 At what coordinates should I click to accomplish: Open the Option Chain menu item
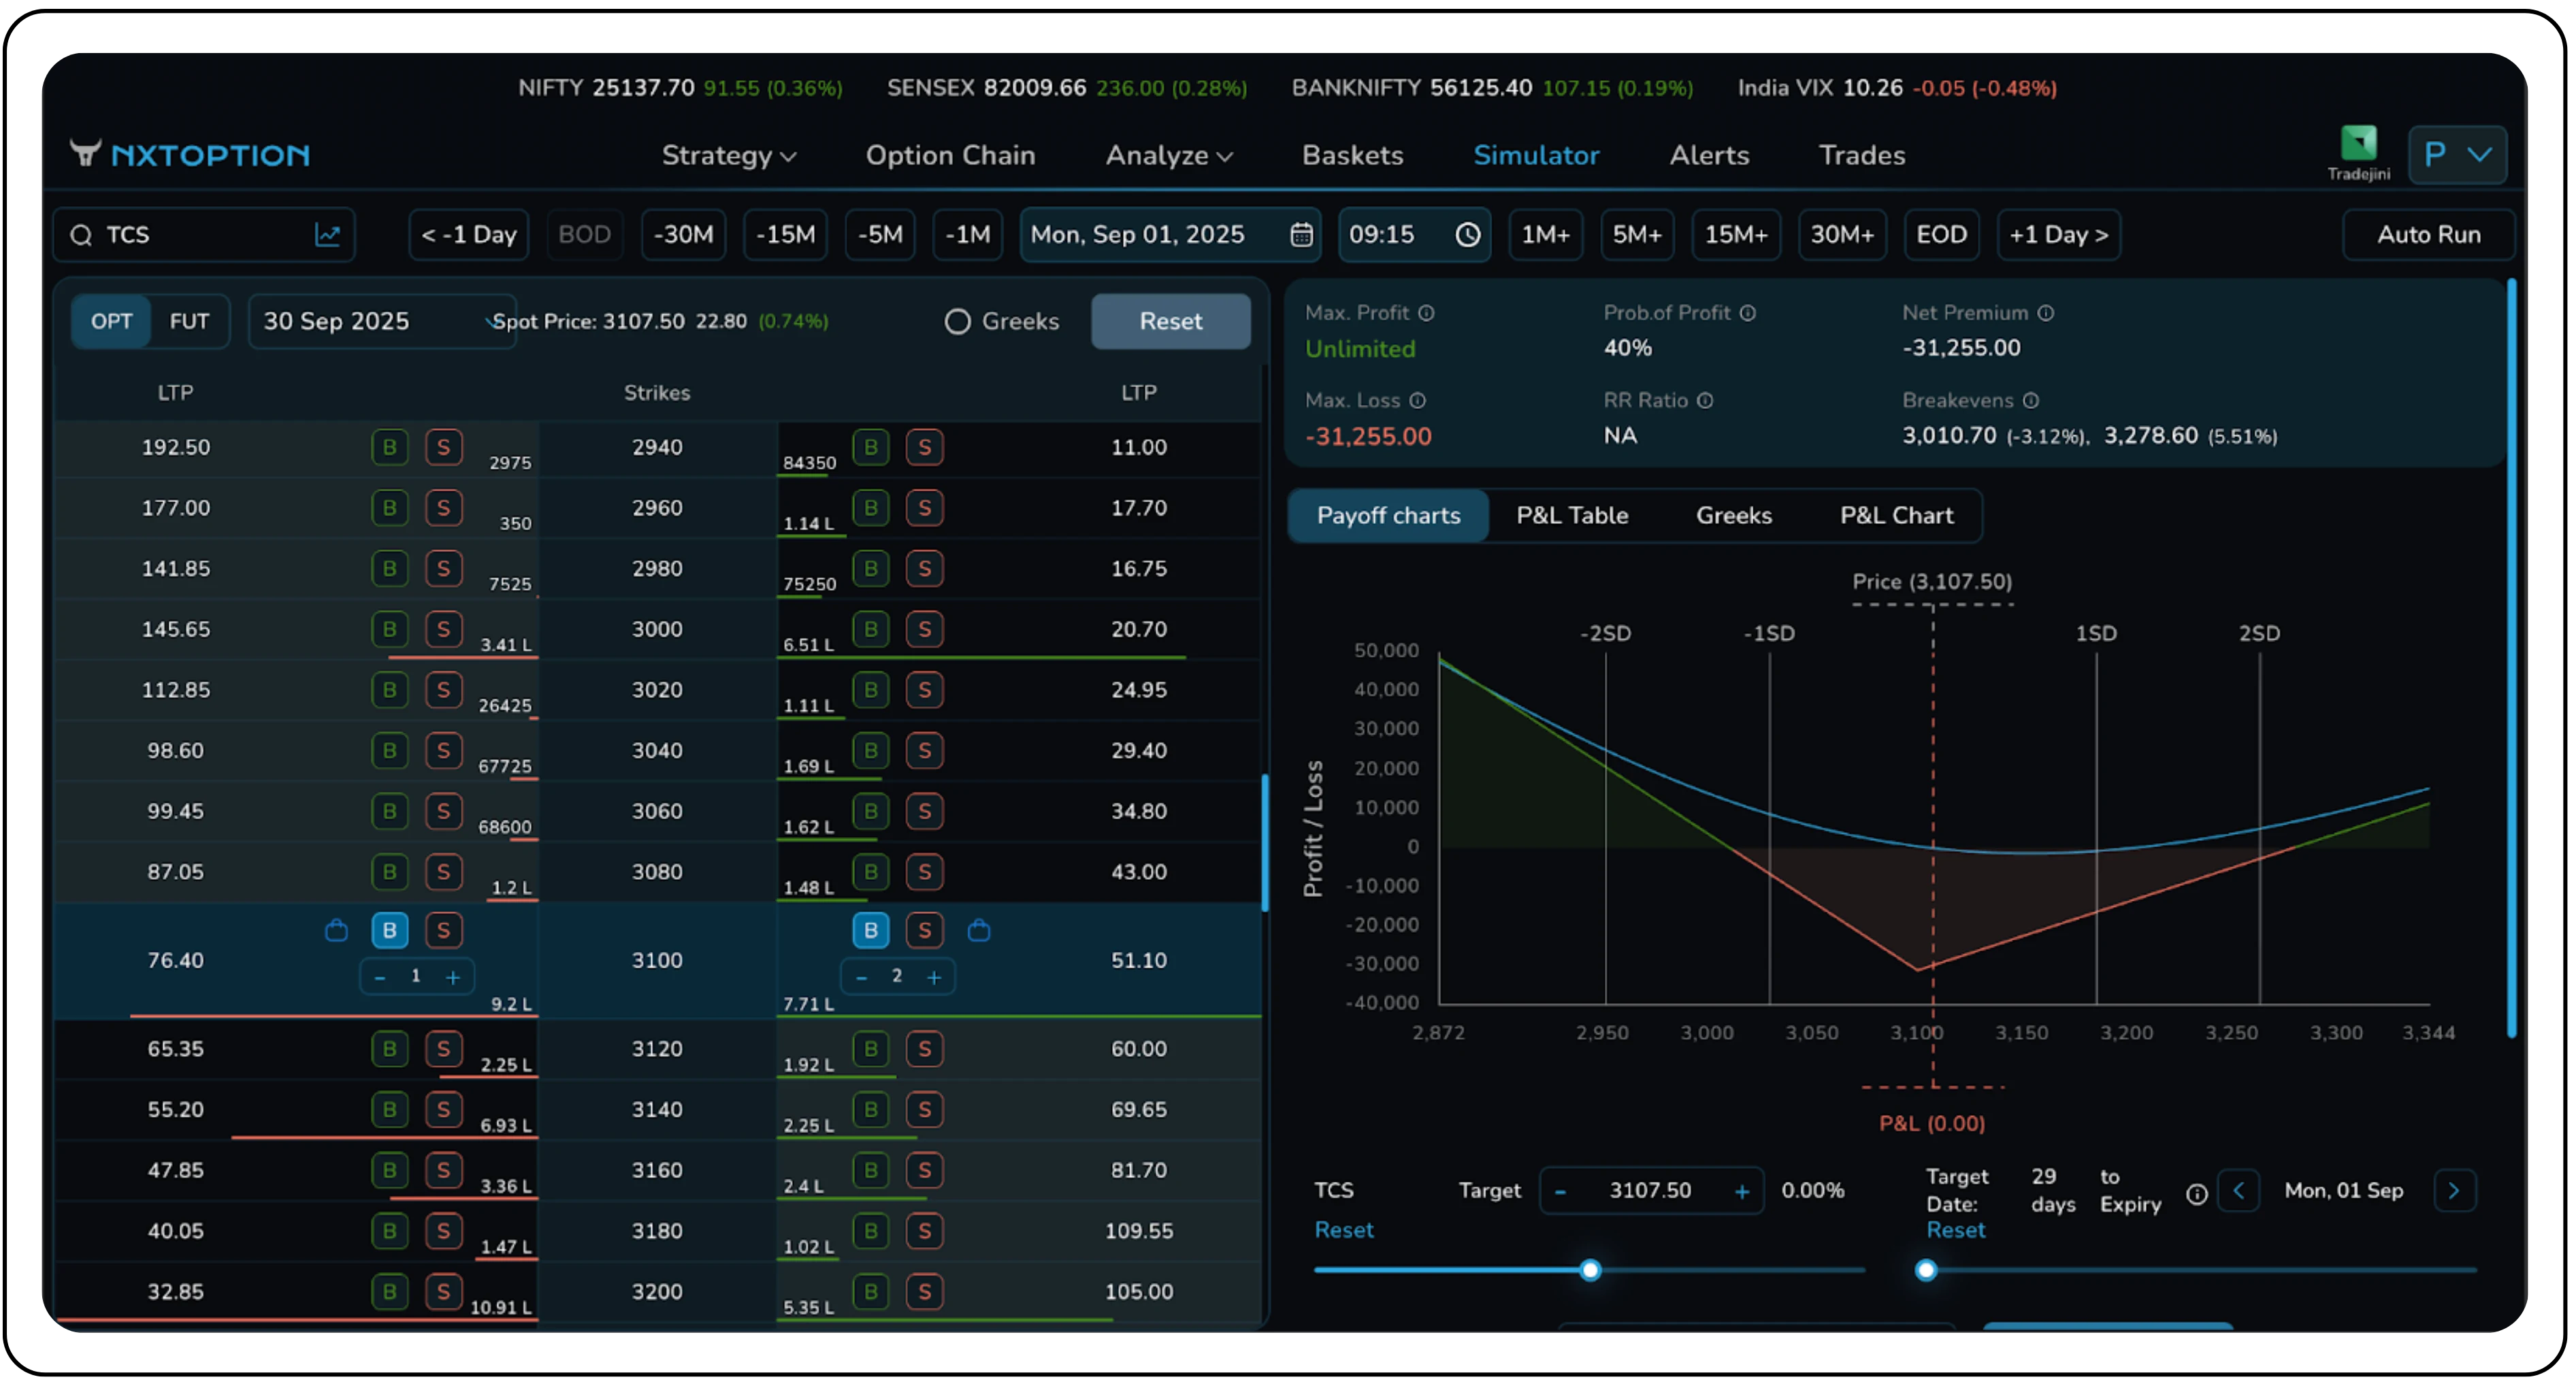[x=950, y=156]
